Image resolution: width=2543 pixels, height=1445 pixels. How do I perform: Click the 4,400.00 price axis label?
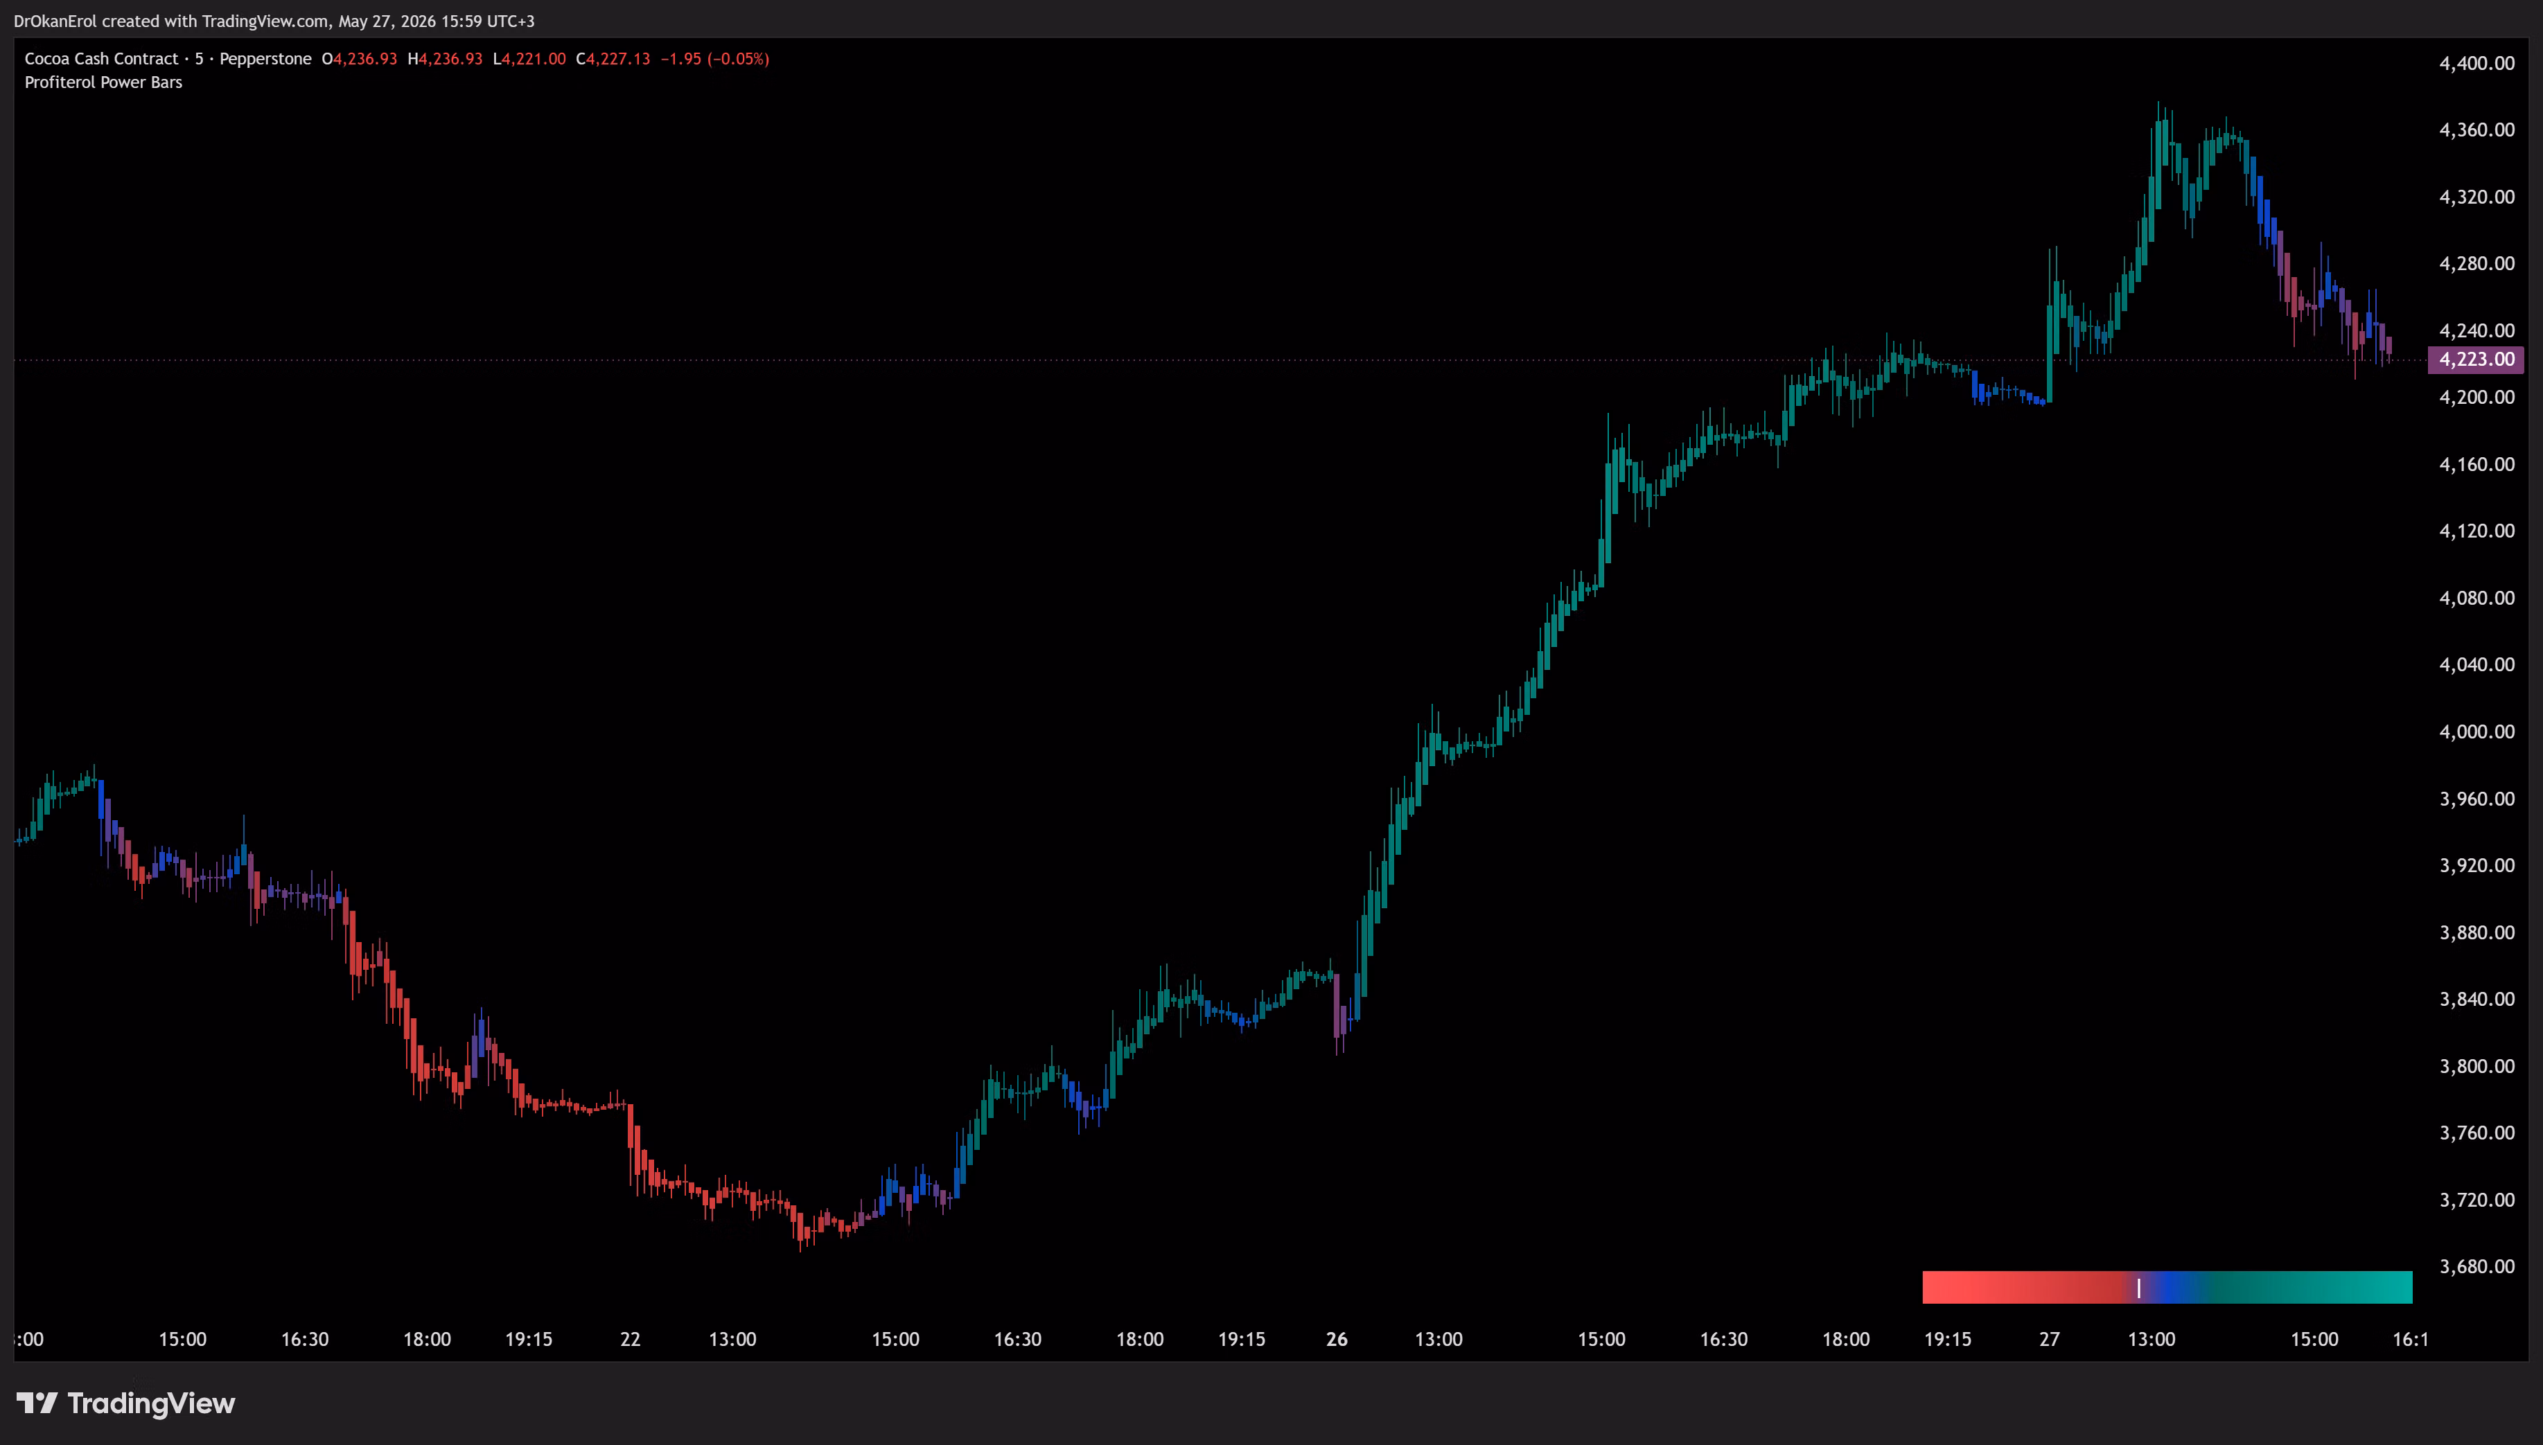(x=2476, y=64)
